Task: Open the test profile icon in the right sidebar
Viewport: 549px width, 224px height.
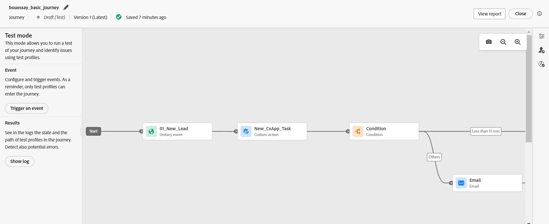Action: tap(541, 50)
